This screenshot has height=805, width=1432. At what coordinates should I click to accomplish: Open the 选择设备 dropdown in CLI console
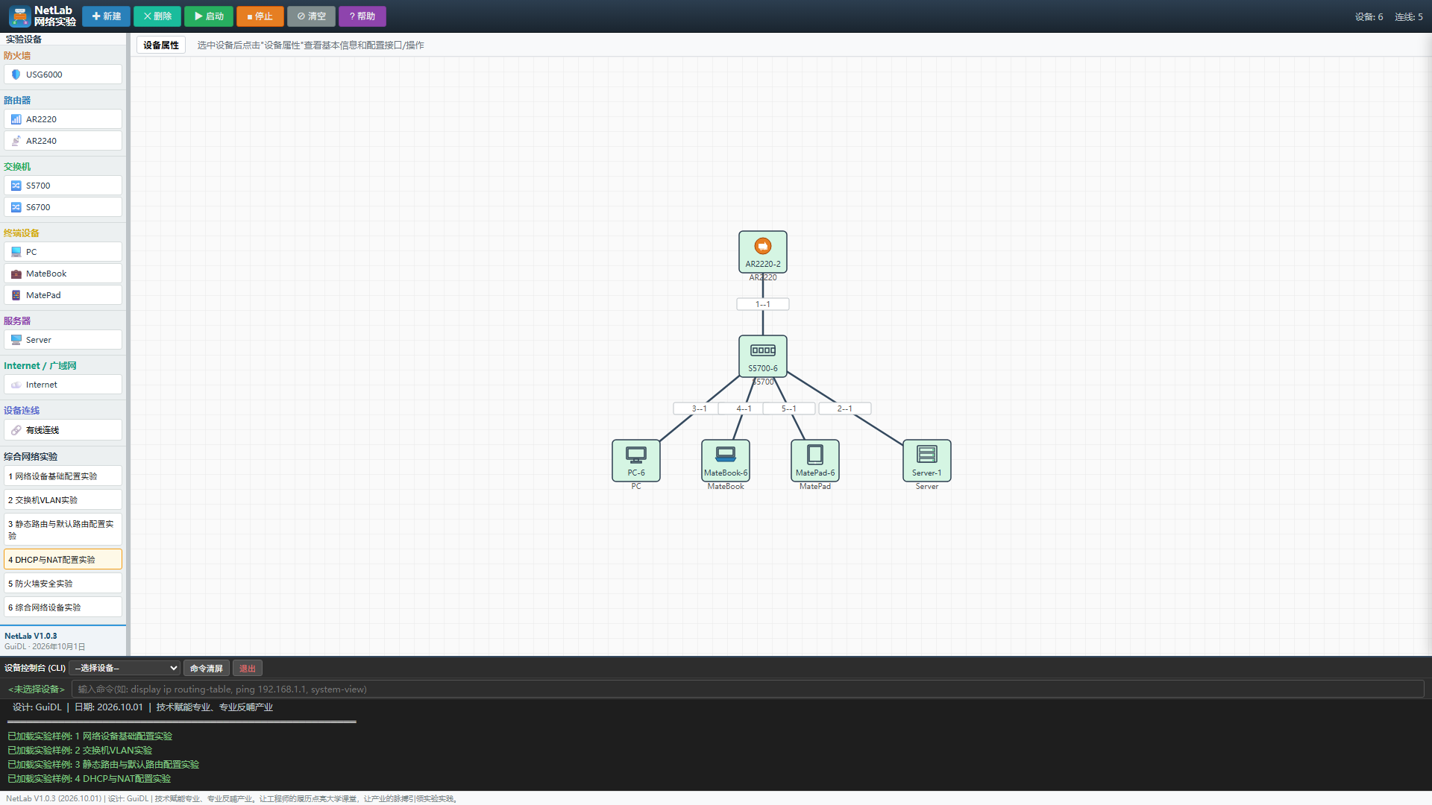point(125,668)
